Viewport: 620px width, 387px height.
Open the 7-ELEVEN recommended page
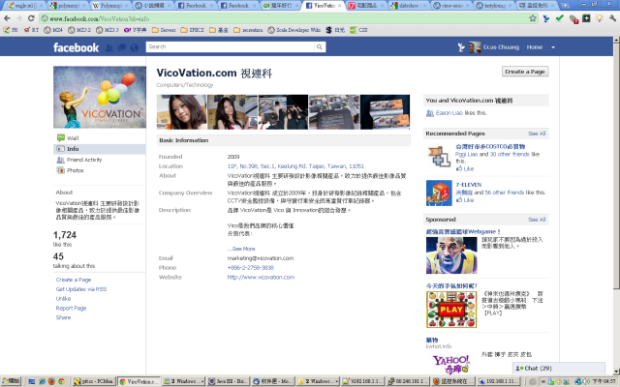469,185
